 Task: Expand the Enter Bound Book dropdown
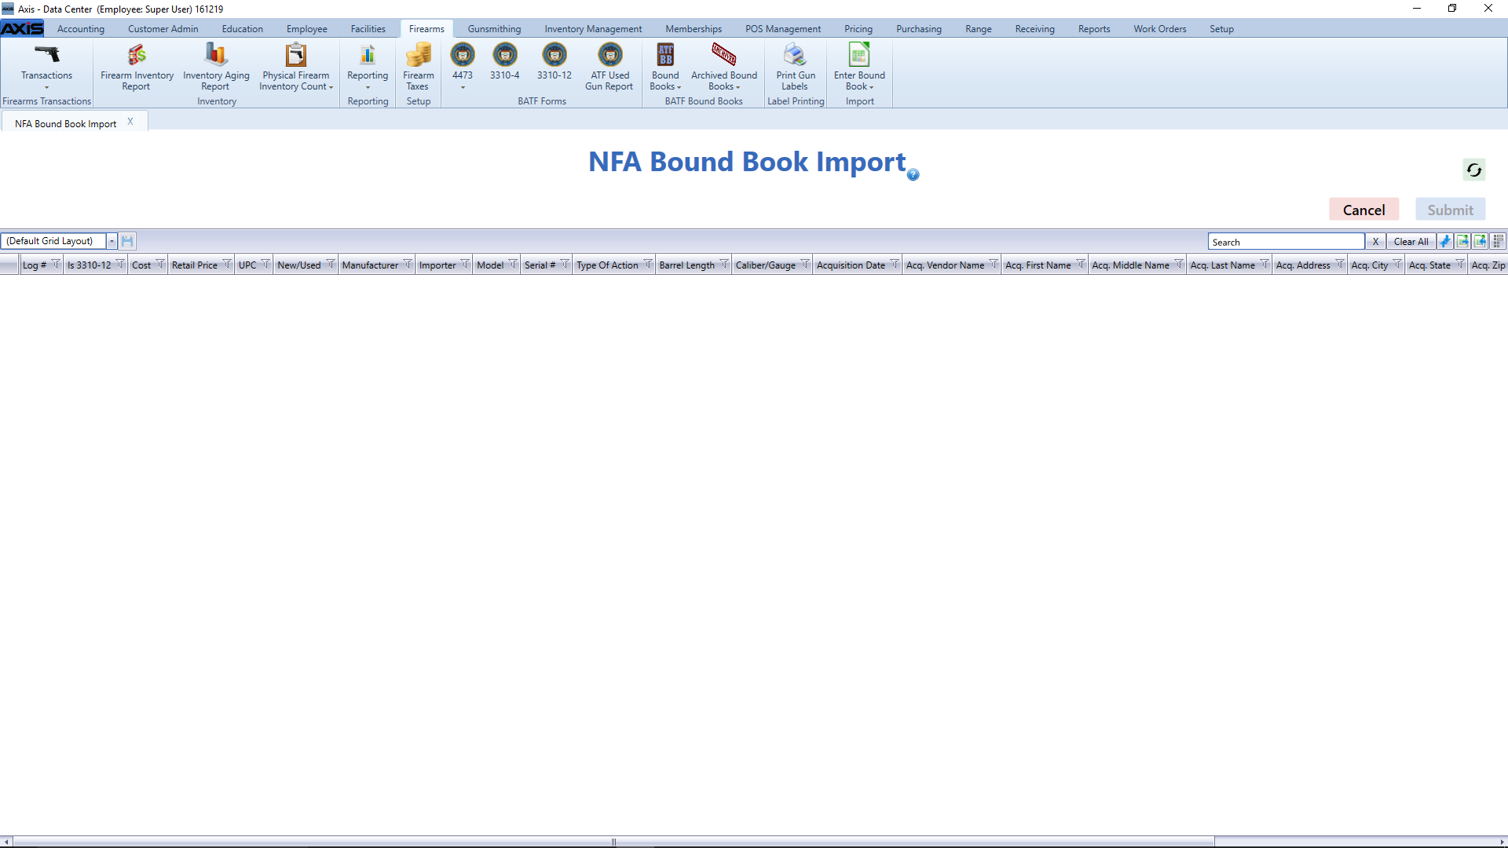point(872,87)
